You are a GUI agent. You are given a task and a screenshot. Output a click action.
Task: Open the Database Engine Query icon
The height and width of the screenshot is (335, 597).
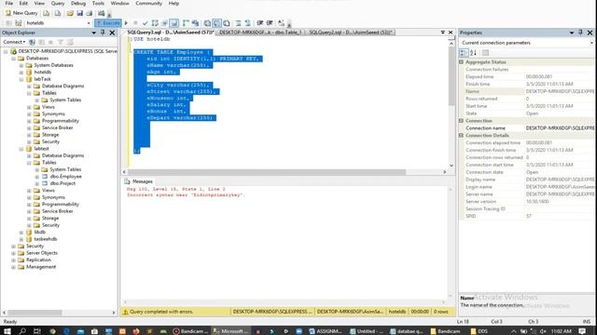[46, 13]
